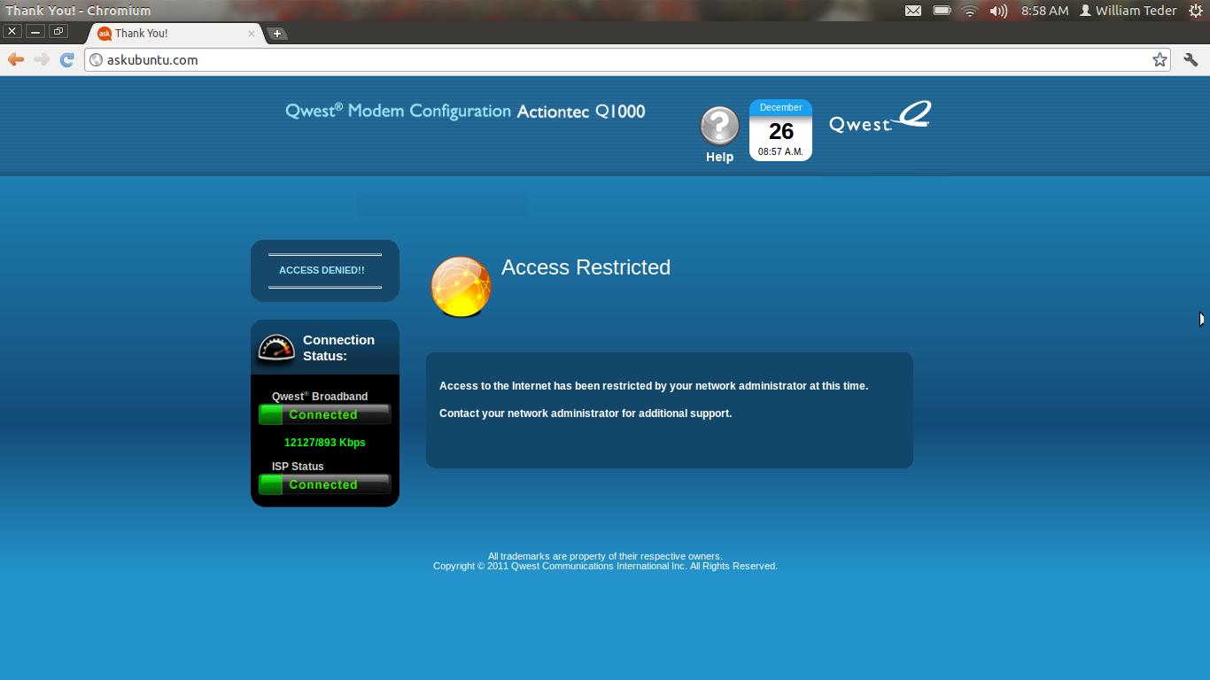Image resolution: width=1210 pixels, height=680 pixels.
Task: Reload the page with the refresh icon
Action: pos(66,59)
